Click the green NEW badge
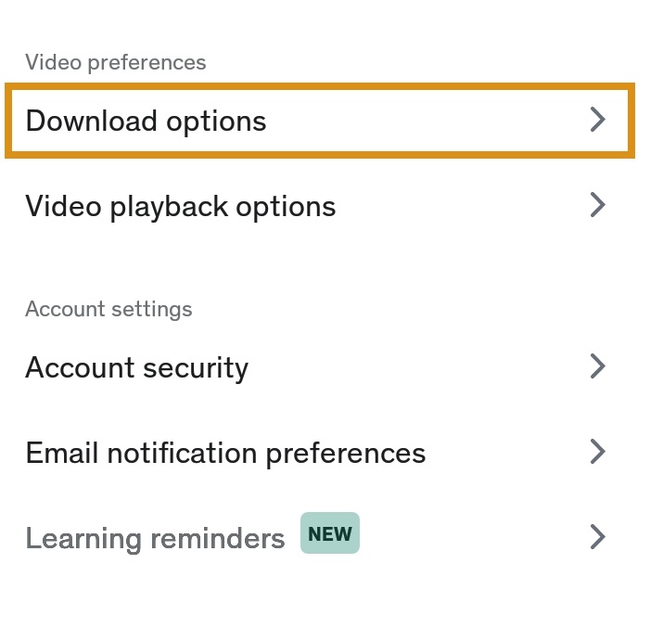663x628 pixels. pyautogui.click(x=329, y=534)
